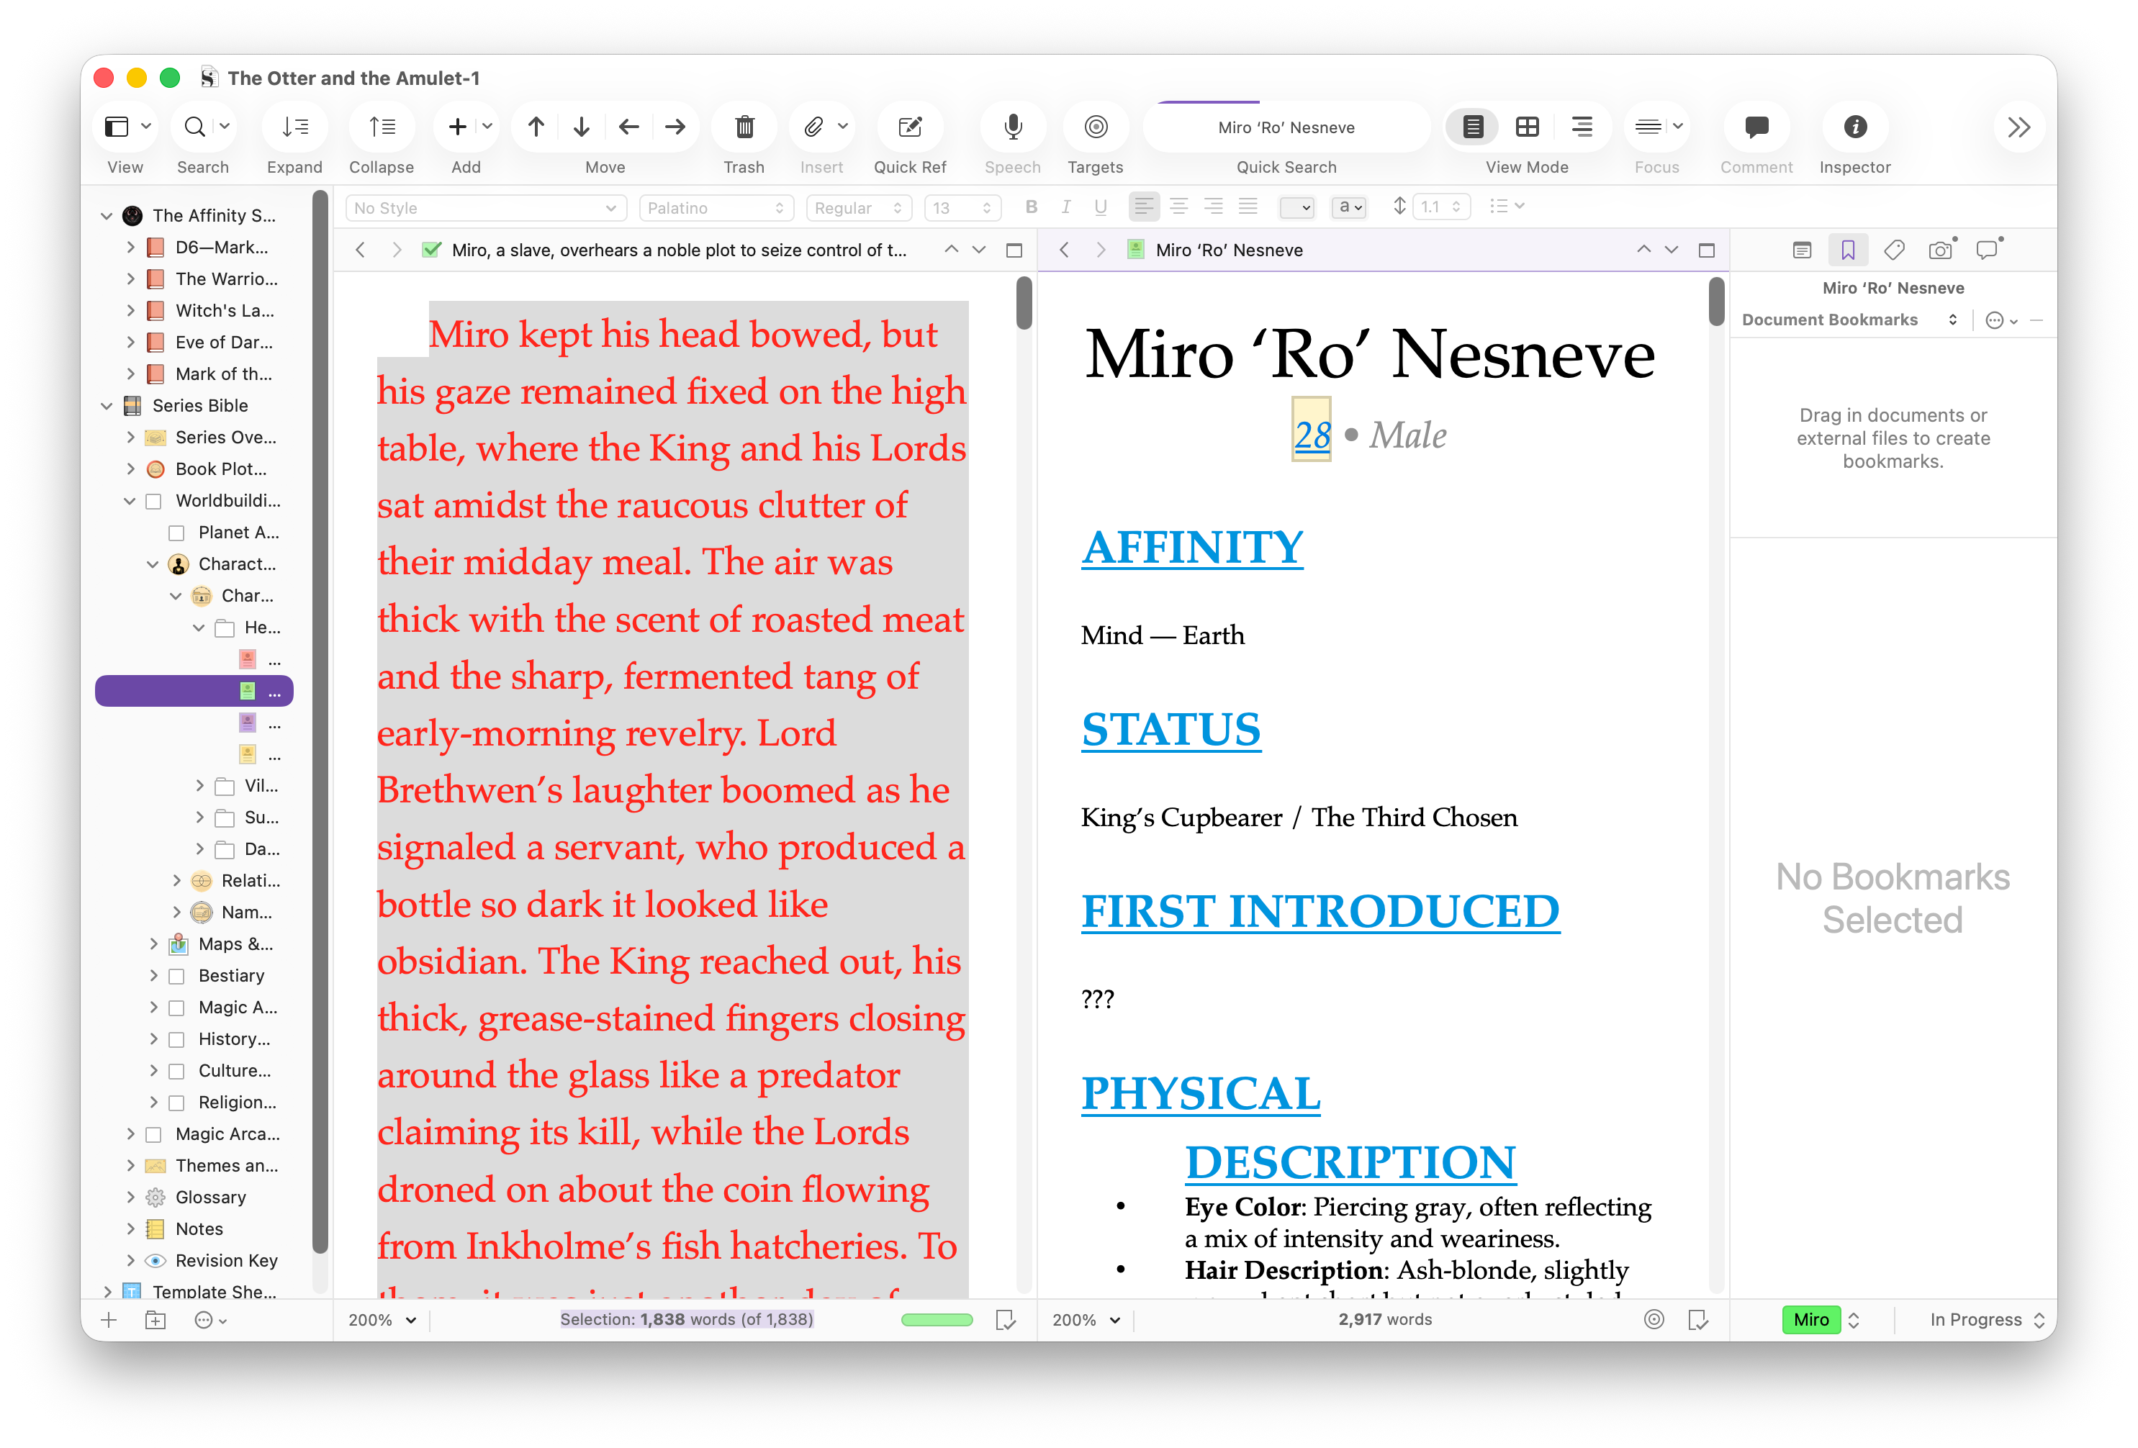Screen dimensions: 2138x1448
Task: Move document up with arrow icon
Action: pyautogui.click(x=536, y=127)
